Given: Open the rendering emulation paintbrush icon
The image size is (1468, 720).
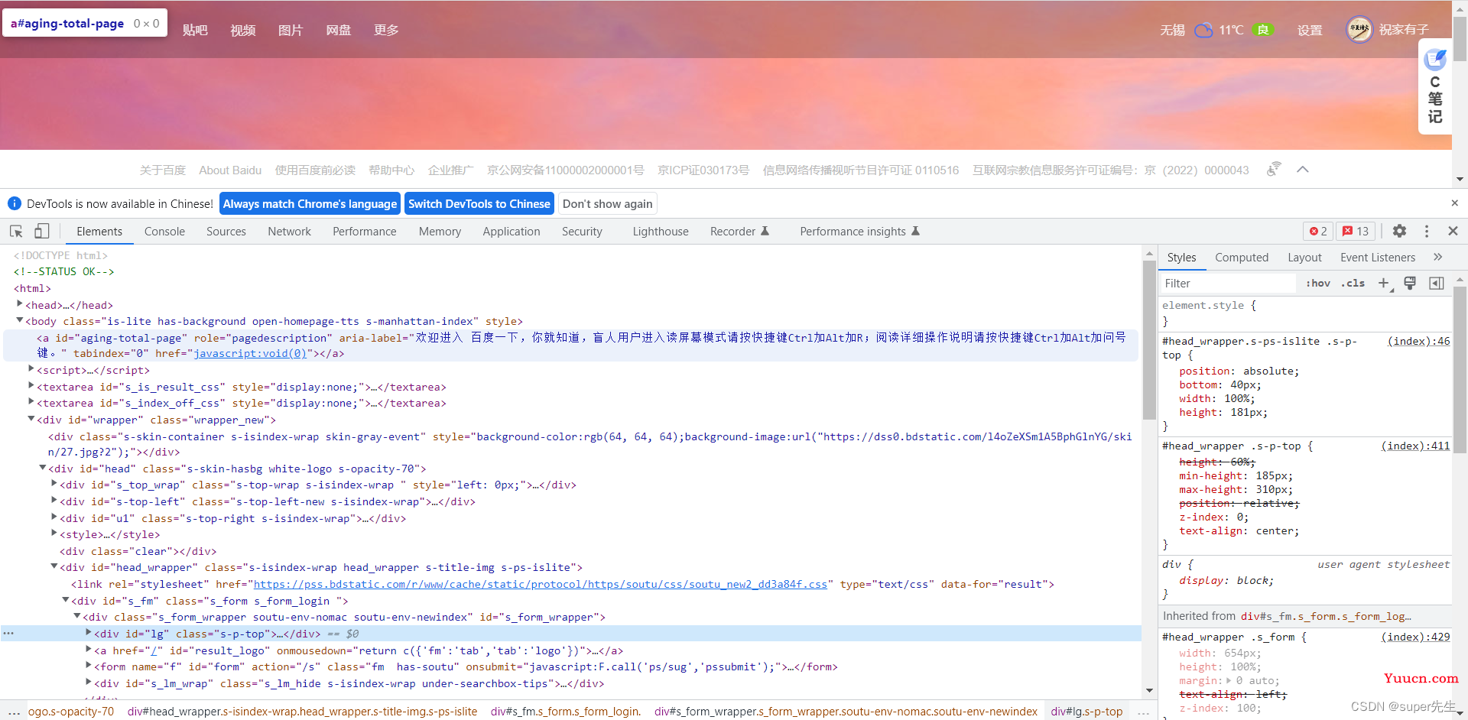Looking at the screenshot, I should tap(1411, 283).
